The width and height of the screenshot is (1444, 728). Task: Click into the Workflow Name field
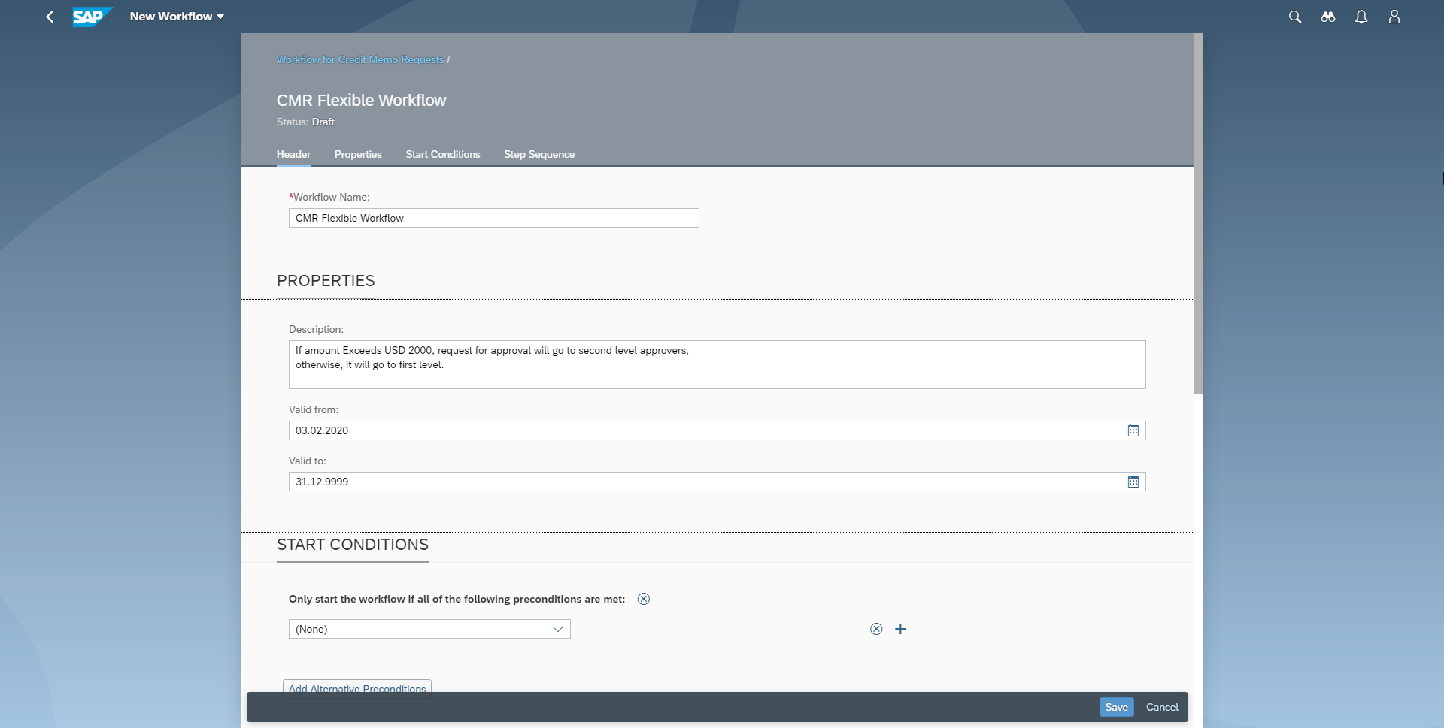pos(493,218)
